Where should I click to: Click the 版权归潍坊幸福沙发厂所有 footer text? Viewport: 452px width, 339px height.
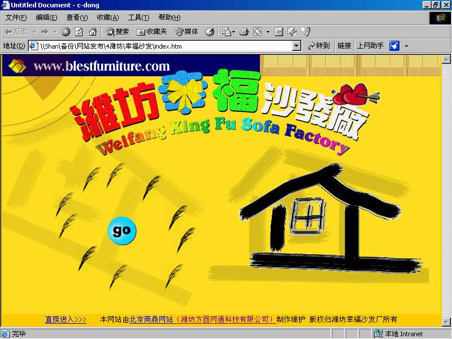353,319
